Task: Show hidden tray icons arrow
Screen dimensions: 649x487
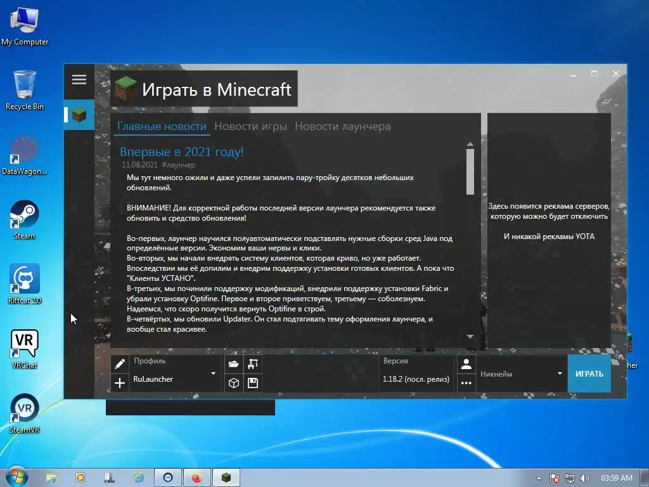Action: [x=539, y=478]
